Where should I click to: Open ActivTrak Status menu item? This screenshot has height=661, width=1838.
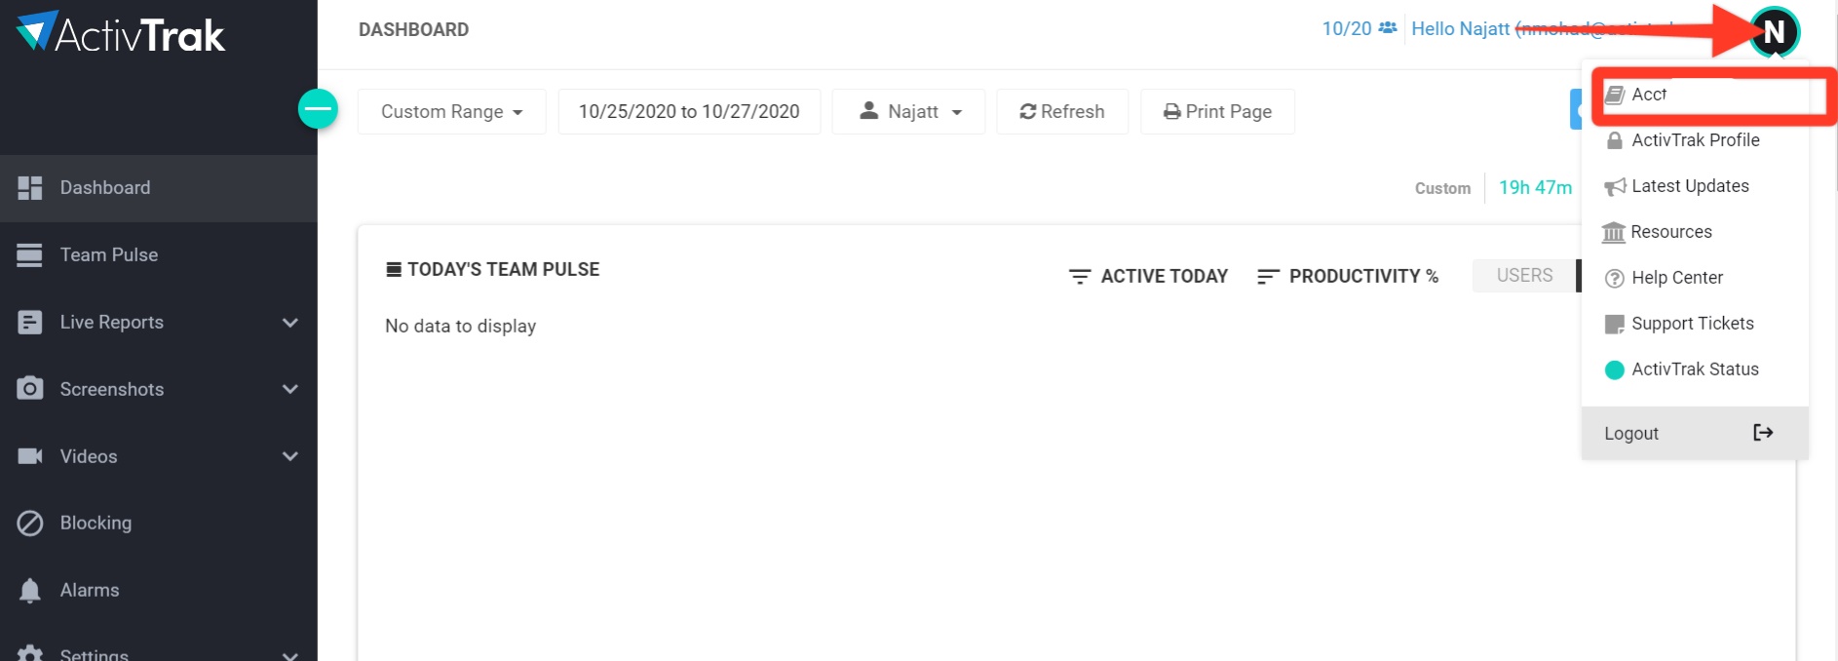[1695, 369]
